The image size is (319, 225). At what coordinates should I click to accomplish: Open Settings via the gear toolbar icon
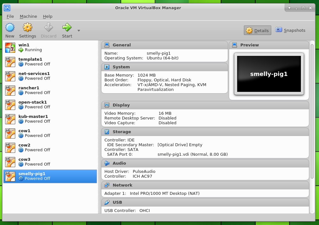pos(27,27)
